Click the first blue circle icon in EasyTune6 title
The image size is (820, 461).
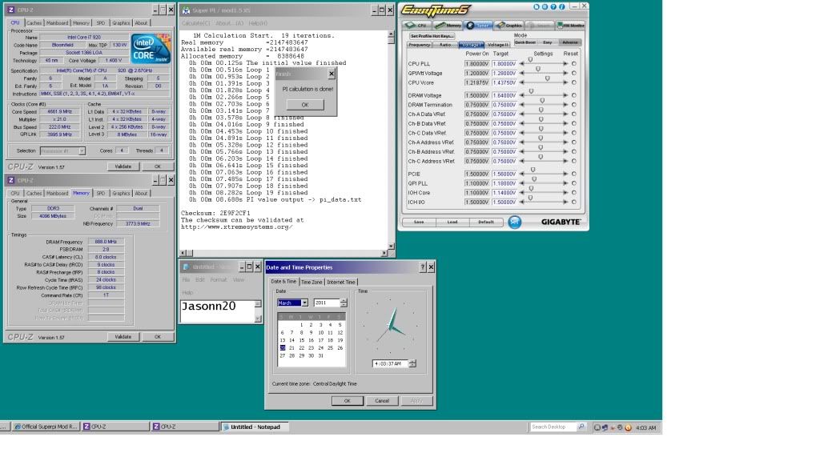tap(536, 6)
